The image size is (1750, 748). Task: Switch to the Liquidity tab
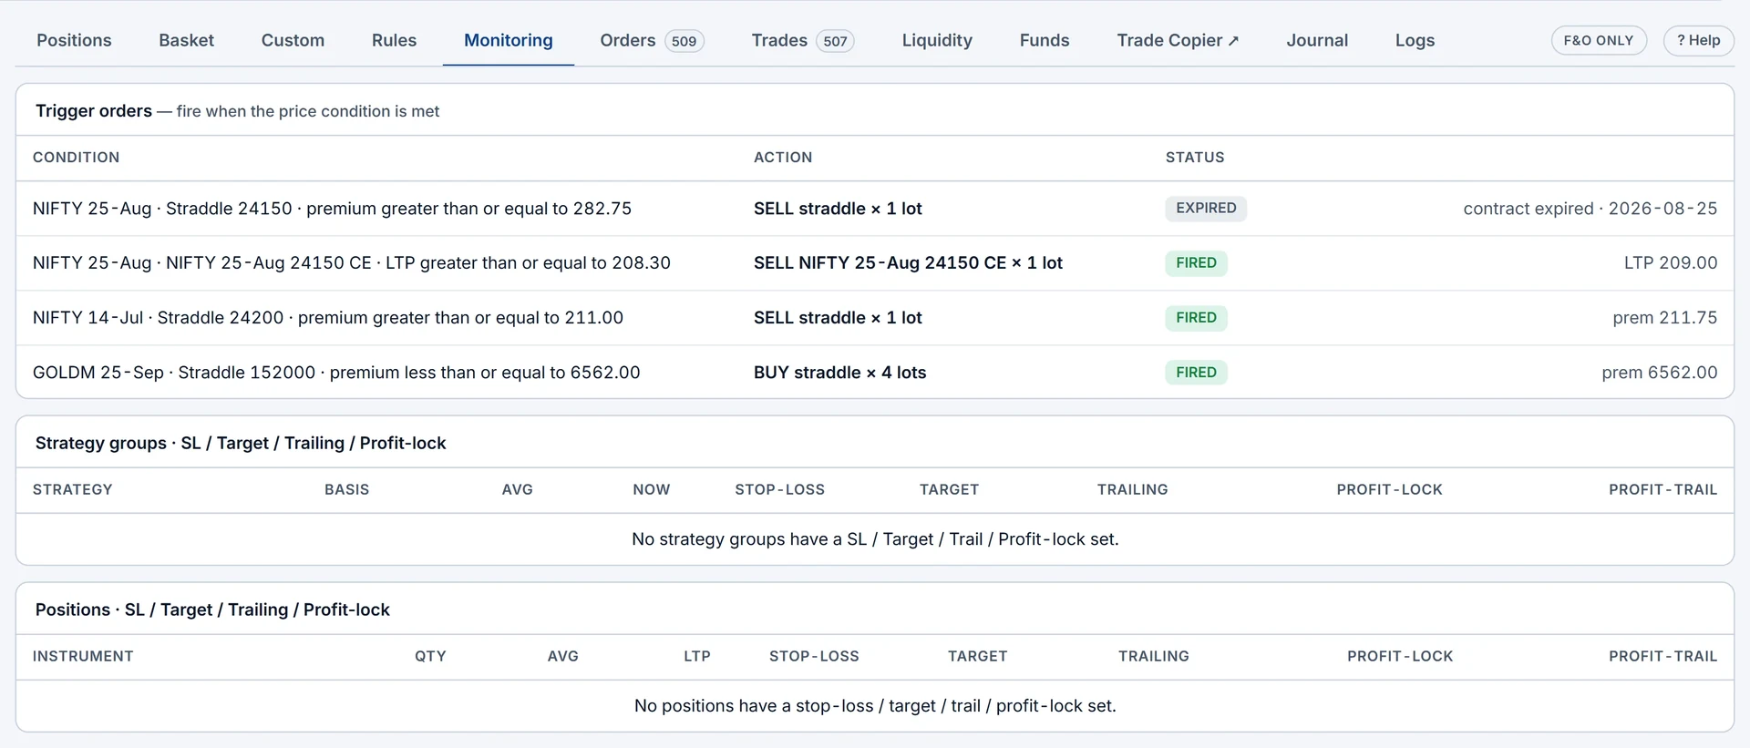pyautogui.click(x=937, y=40)
